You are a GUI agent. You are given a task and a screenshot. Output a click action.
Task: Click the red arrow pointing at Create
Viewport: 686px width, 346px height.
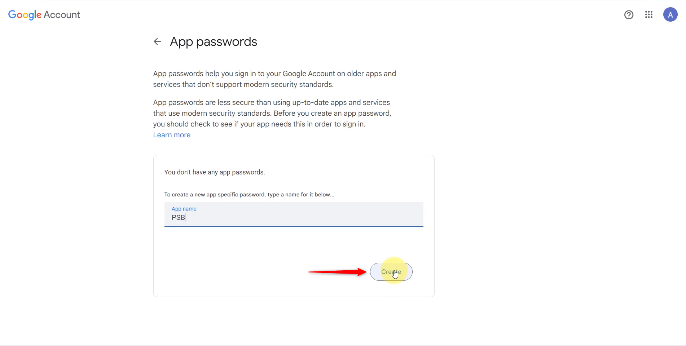[337, 272]
